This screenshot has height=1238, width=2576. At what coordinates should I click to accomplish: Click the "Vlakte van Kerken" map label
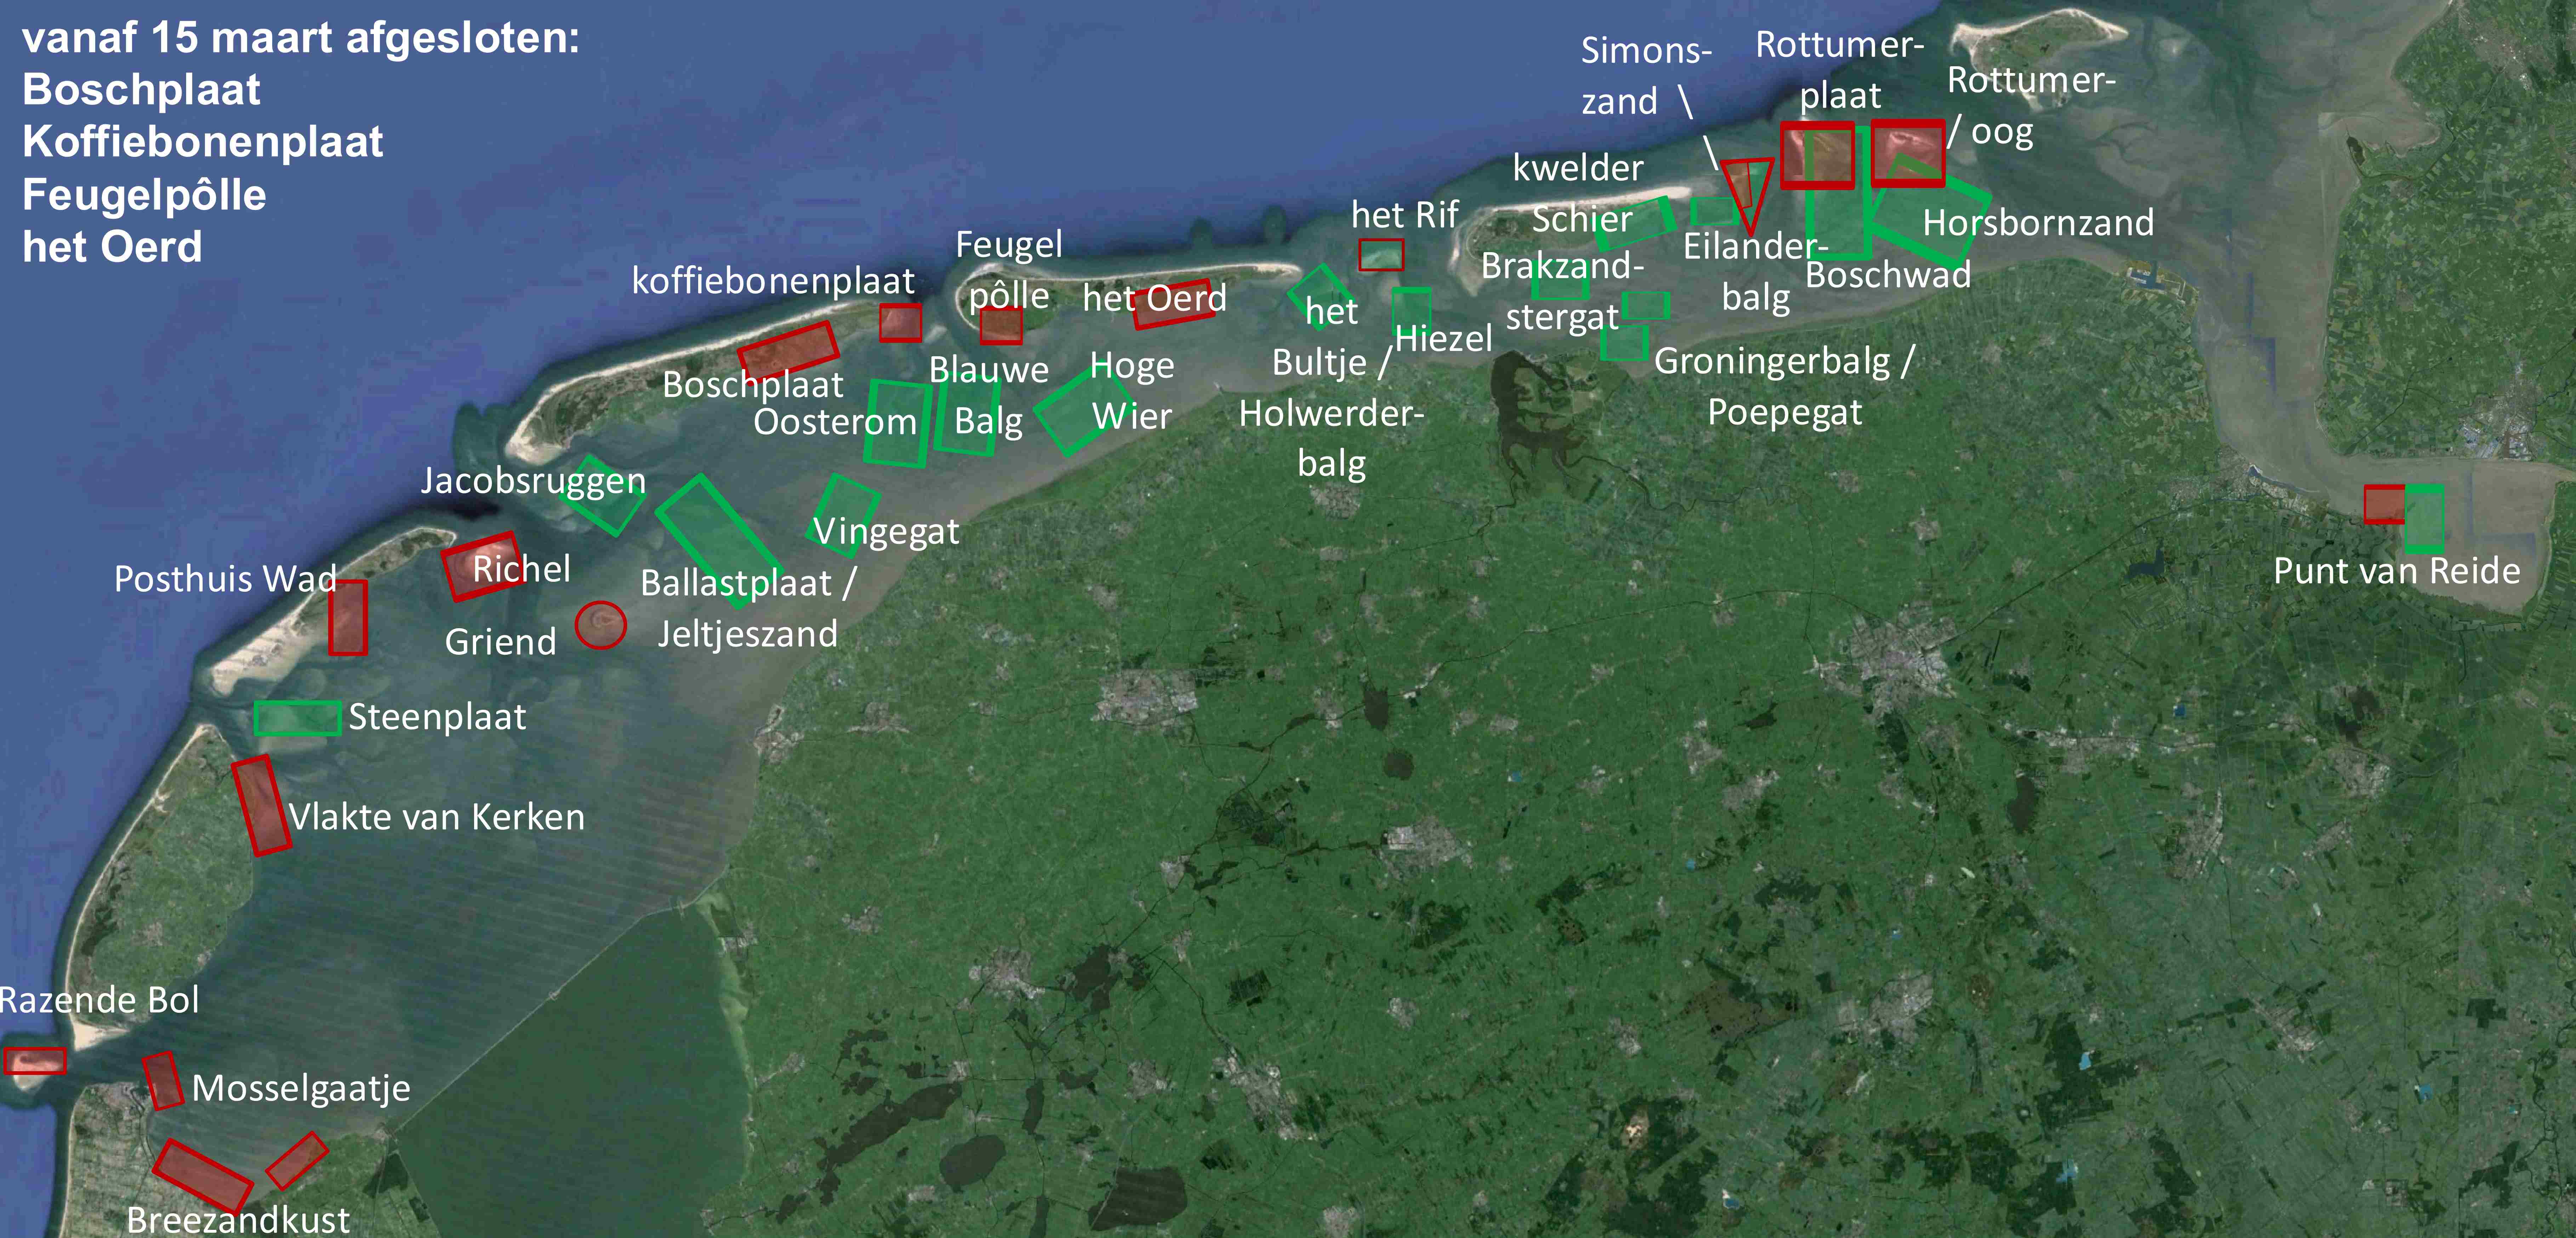pos(437,817)
